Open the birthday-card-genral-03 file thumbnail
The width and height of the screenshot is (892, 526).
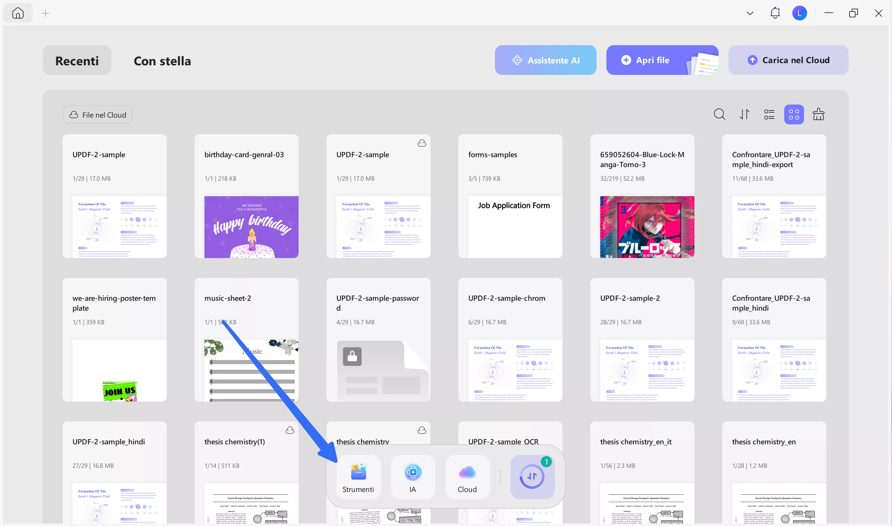click(251, 227)
